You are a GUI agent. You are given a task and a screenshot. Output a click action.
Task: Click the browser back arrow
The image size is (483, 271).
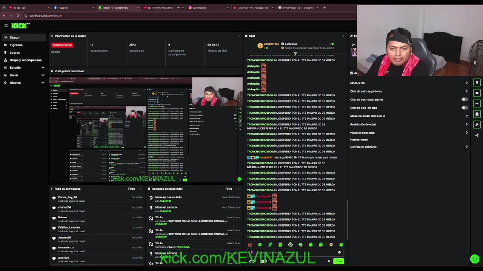pyautogui.click(x=4, y=15)
